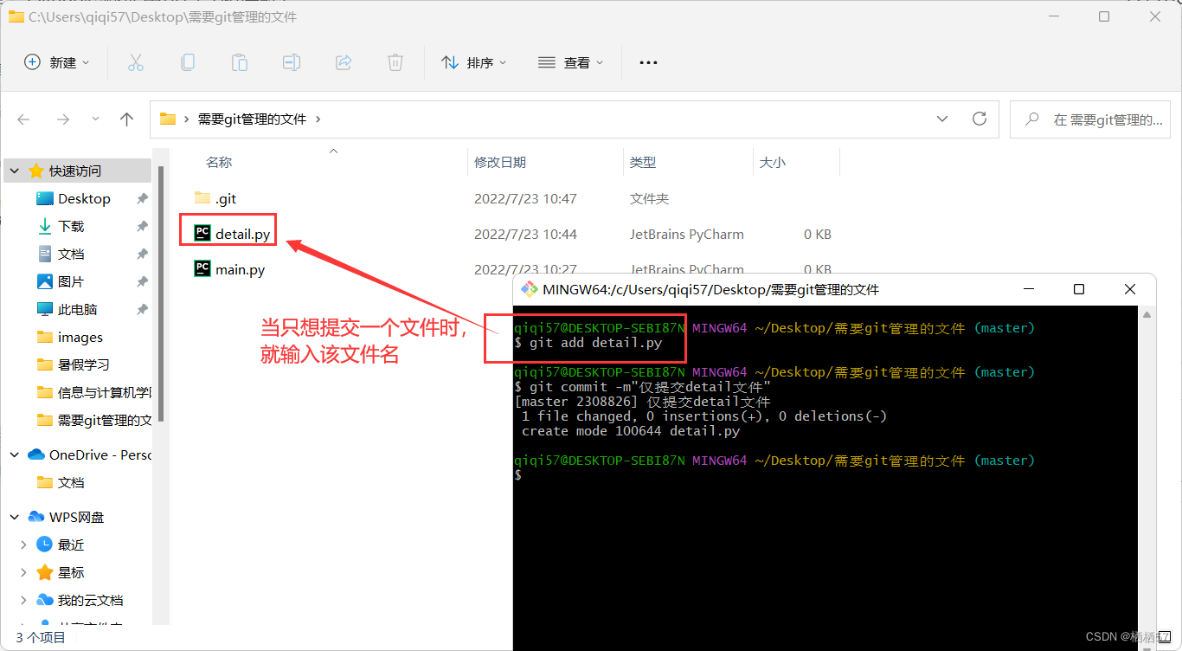The width and height of the screenshot is (1182, 651).
Task: Click the Share icon in toolbar
Action: (x=344, y=62)
